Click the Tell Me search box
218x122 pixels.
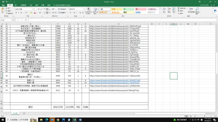[62, 5]
